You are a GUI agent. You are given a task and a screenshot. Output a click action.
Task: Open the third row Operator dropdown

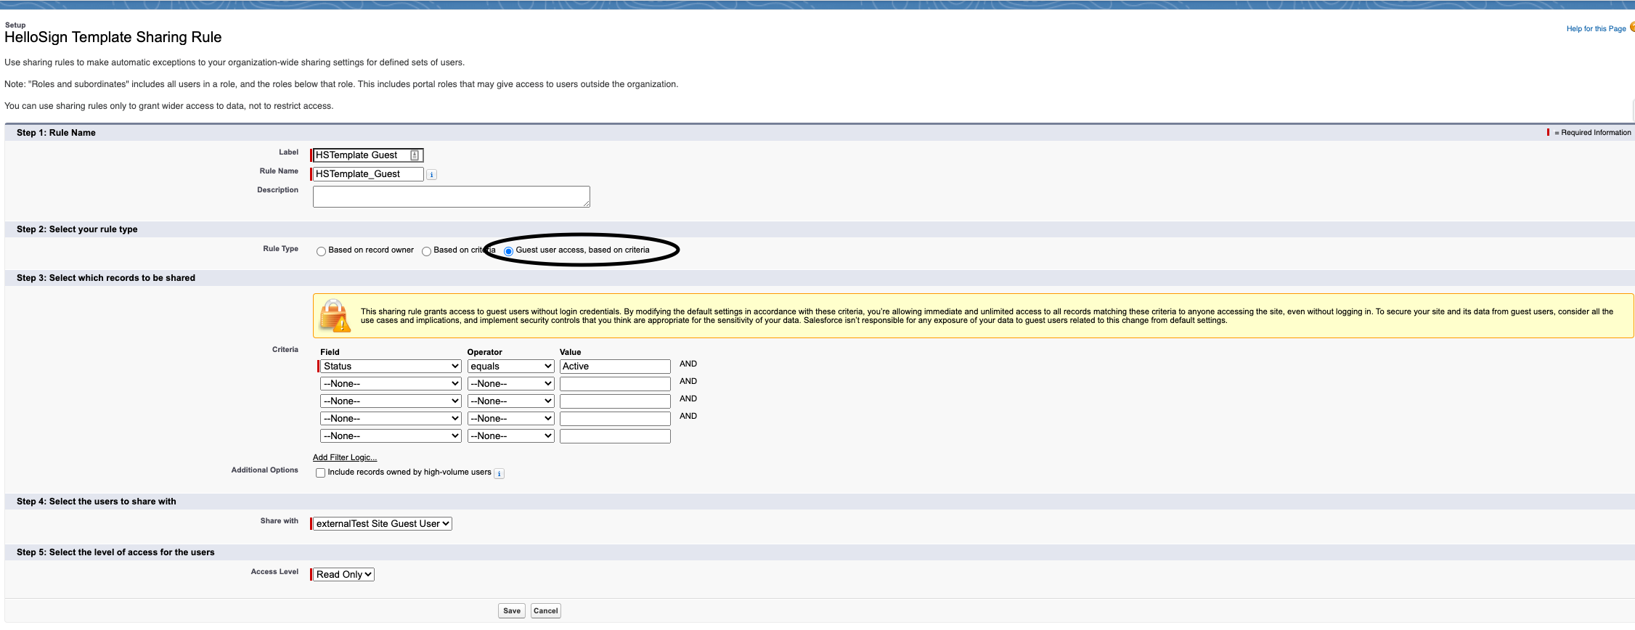[510, 401]
